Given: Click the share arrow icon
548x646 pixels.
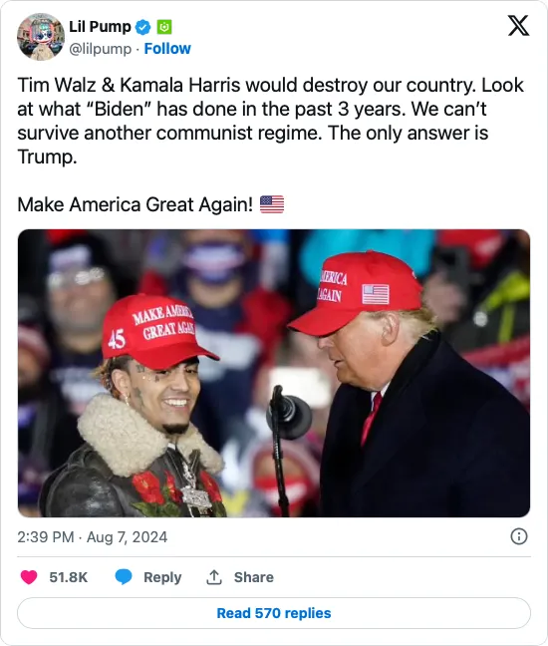Looking at the screenshot, I should pyautogui.click(x=213, y=577).
